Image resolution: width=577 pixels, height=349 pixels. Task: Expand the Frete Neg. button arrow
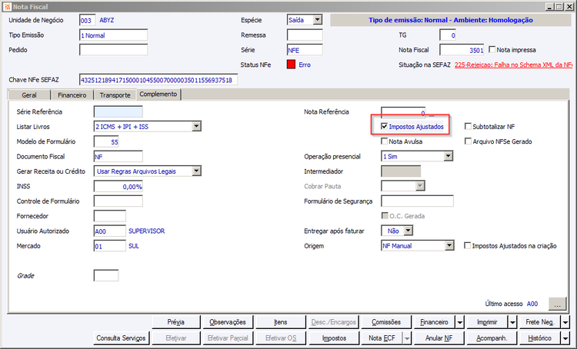565,323
